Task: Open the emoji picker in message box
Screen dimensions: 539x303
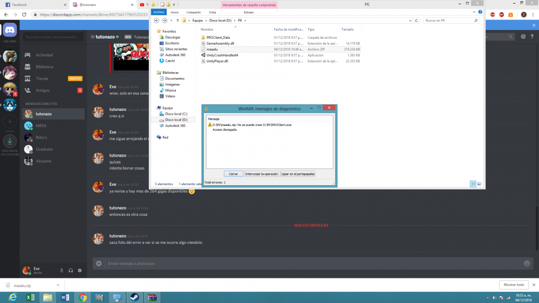Action: (x=527, y=263)
